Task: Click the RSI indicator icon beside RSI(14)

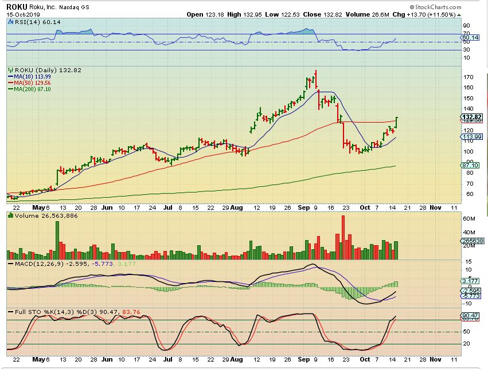Action: point(10,22)
